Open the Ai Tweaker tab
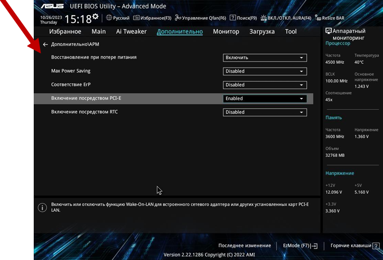 tap(131, 32)
